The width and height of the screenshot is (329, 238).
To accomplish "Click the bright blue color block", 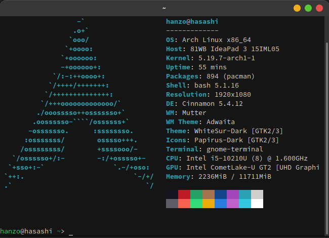I will pyautogui.click(x=221, y=204).
